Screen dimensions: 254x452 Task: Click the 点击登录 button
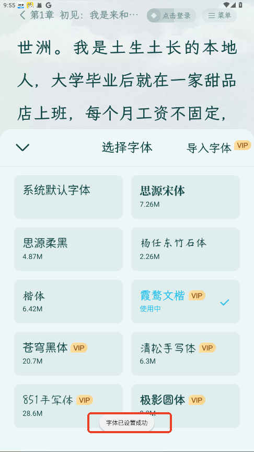(171, 16)
